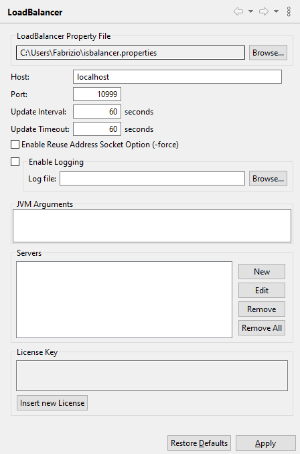Enable Reuse Address Socket Option checkbox
300x454 pixels.
coord(15,144)
